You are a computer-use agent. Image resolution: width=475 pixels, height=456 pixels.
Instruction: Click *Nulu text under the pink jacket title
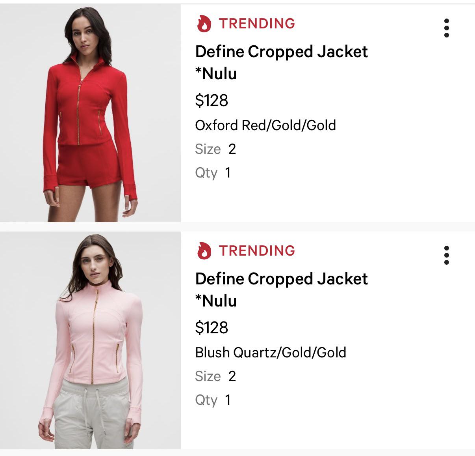click(x=216, y=301)
